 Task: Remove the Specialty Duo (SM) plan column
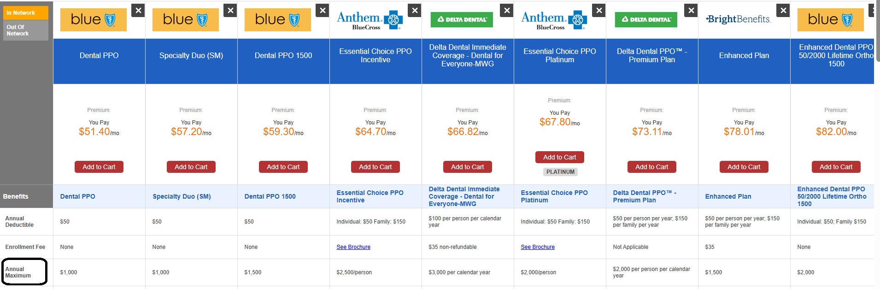230,10
